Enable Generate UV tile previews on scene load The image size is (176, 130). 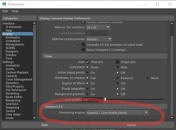pyautogui.click(x=84, y=45)
